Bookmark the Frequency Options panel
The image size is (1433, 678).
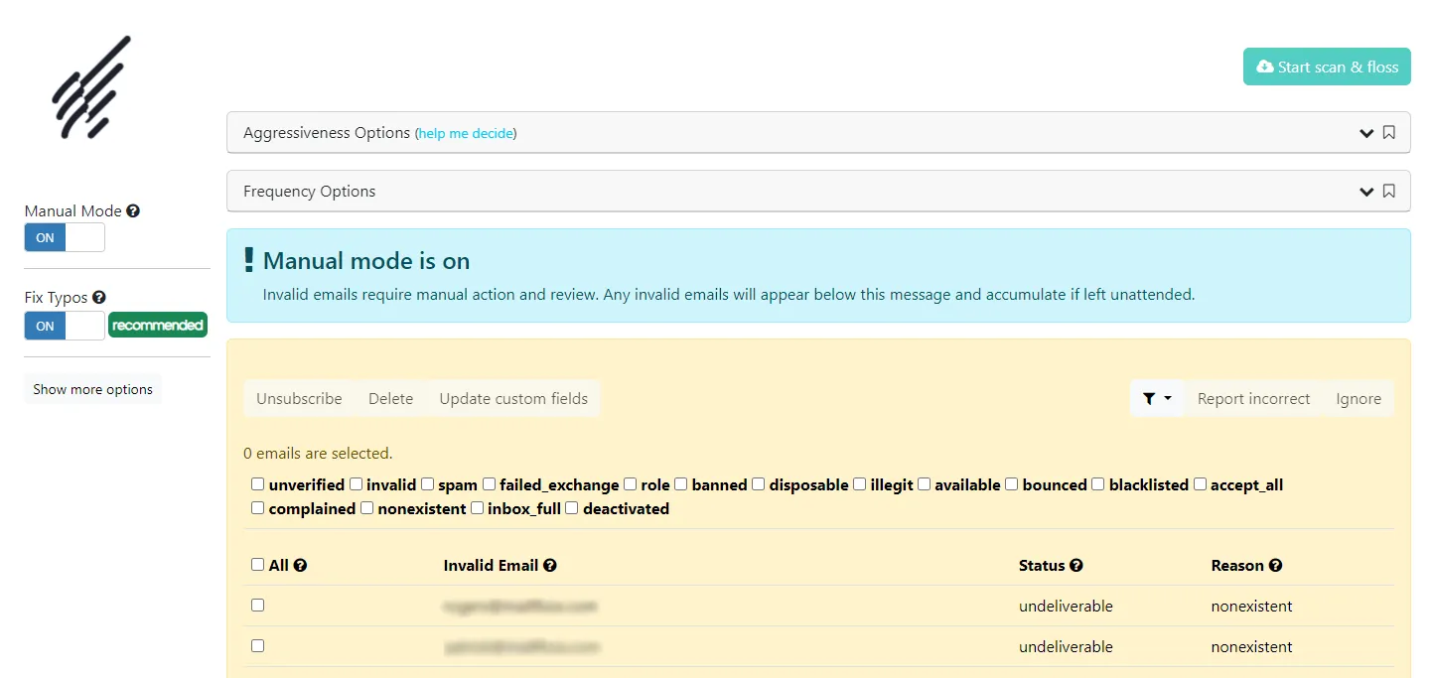[1388, 191]
